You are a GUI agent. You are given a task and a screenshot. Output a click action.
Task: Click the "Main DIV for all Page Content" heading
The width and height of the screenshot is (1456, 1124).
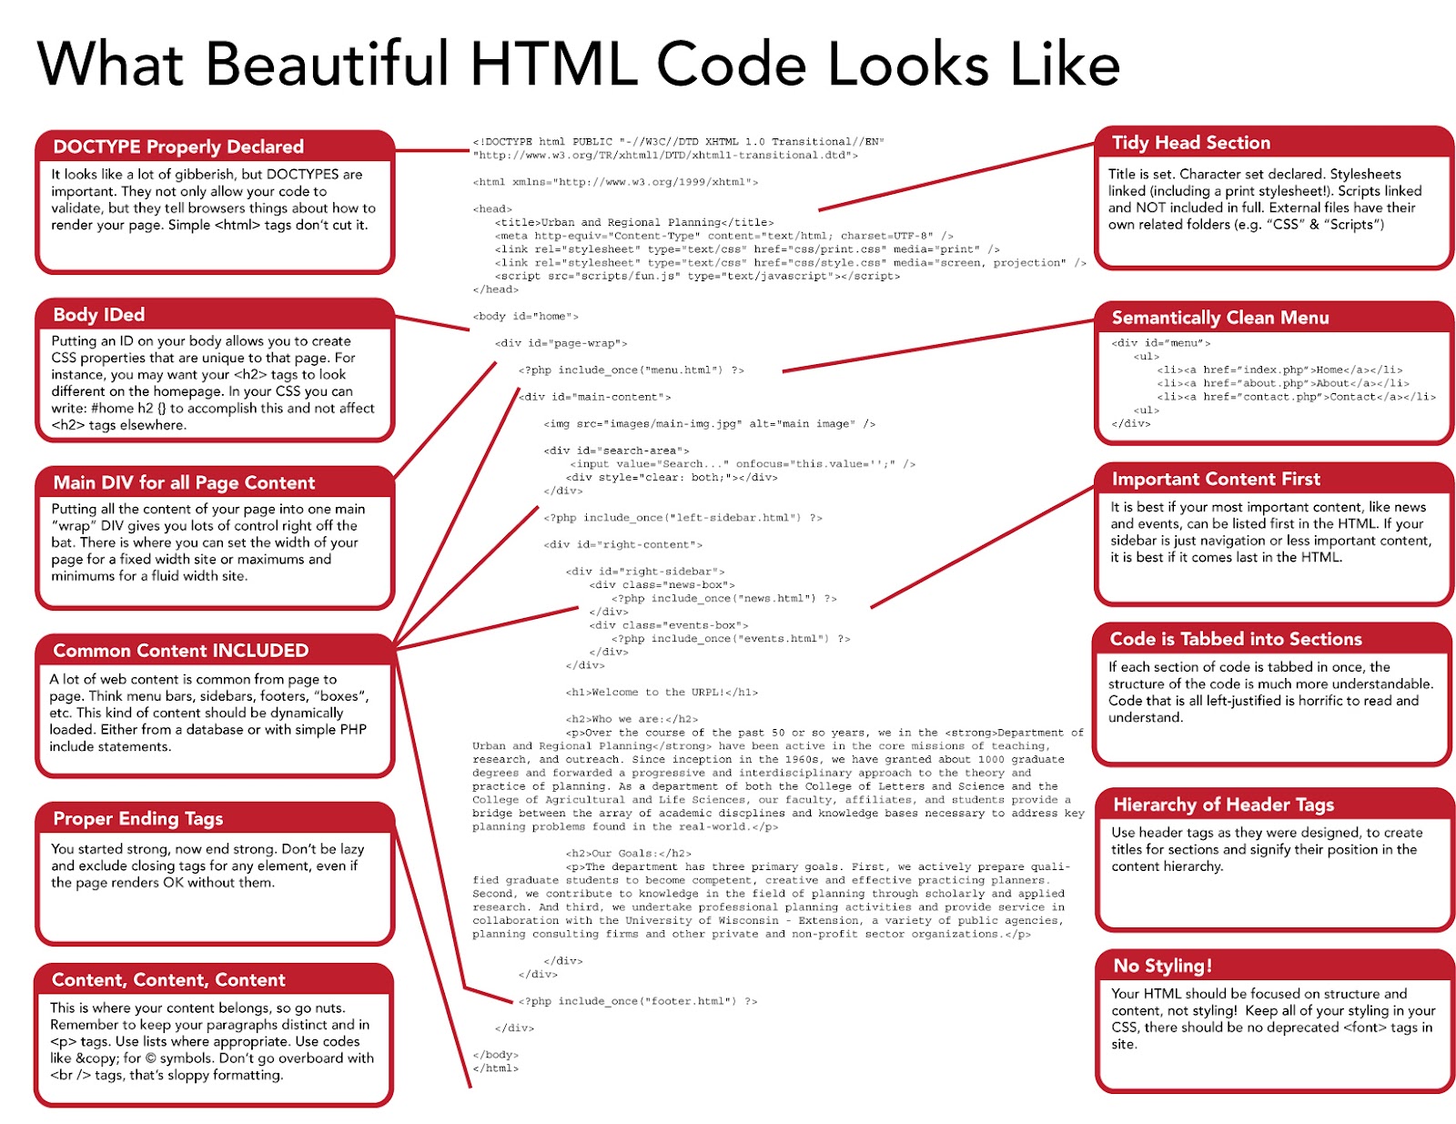tap(185, 482)
